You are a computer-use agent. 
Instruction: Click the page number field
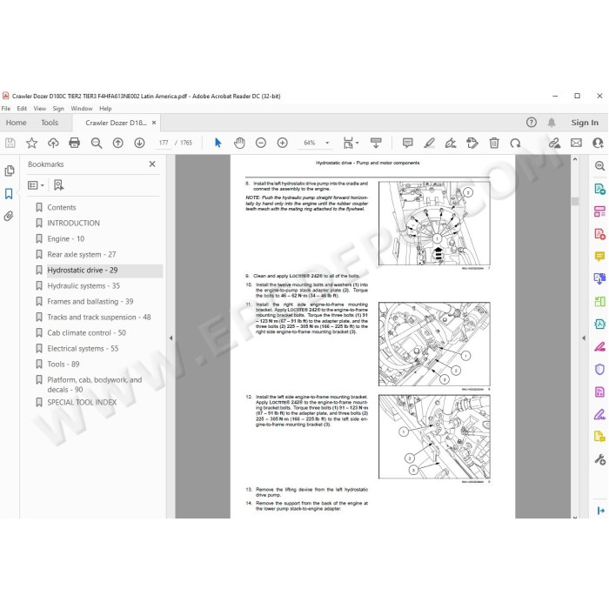pyautogui.click(x=164, y=143)
